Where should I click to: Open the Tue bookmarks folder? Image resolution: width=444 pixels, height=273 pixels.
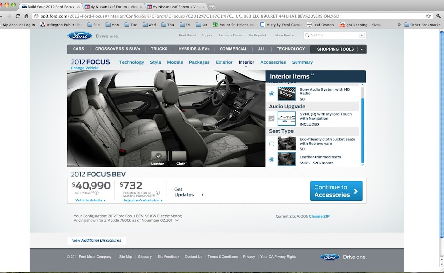click(x=131, y=25)
